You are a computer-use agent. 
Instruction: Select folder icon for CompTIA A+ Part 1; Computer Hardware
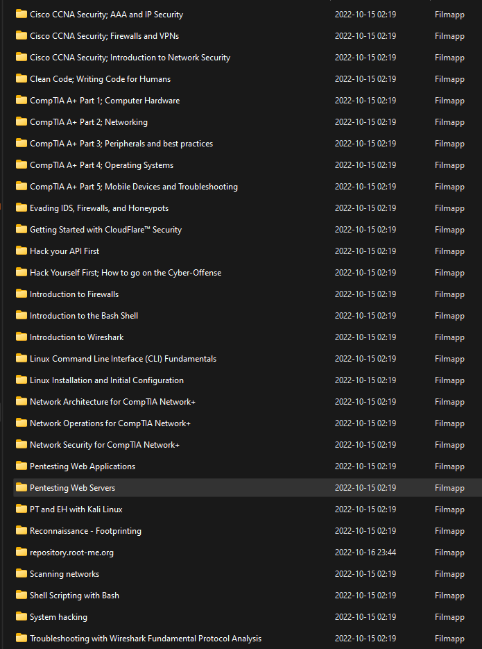[21, 100]
